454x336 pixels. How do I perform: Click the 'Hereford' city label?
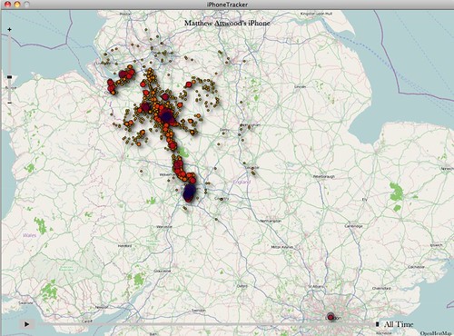(x=124, y=246)
